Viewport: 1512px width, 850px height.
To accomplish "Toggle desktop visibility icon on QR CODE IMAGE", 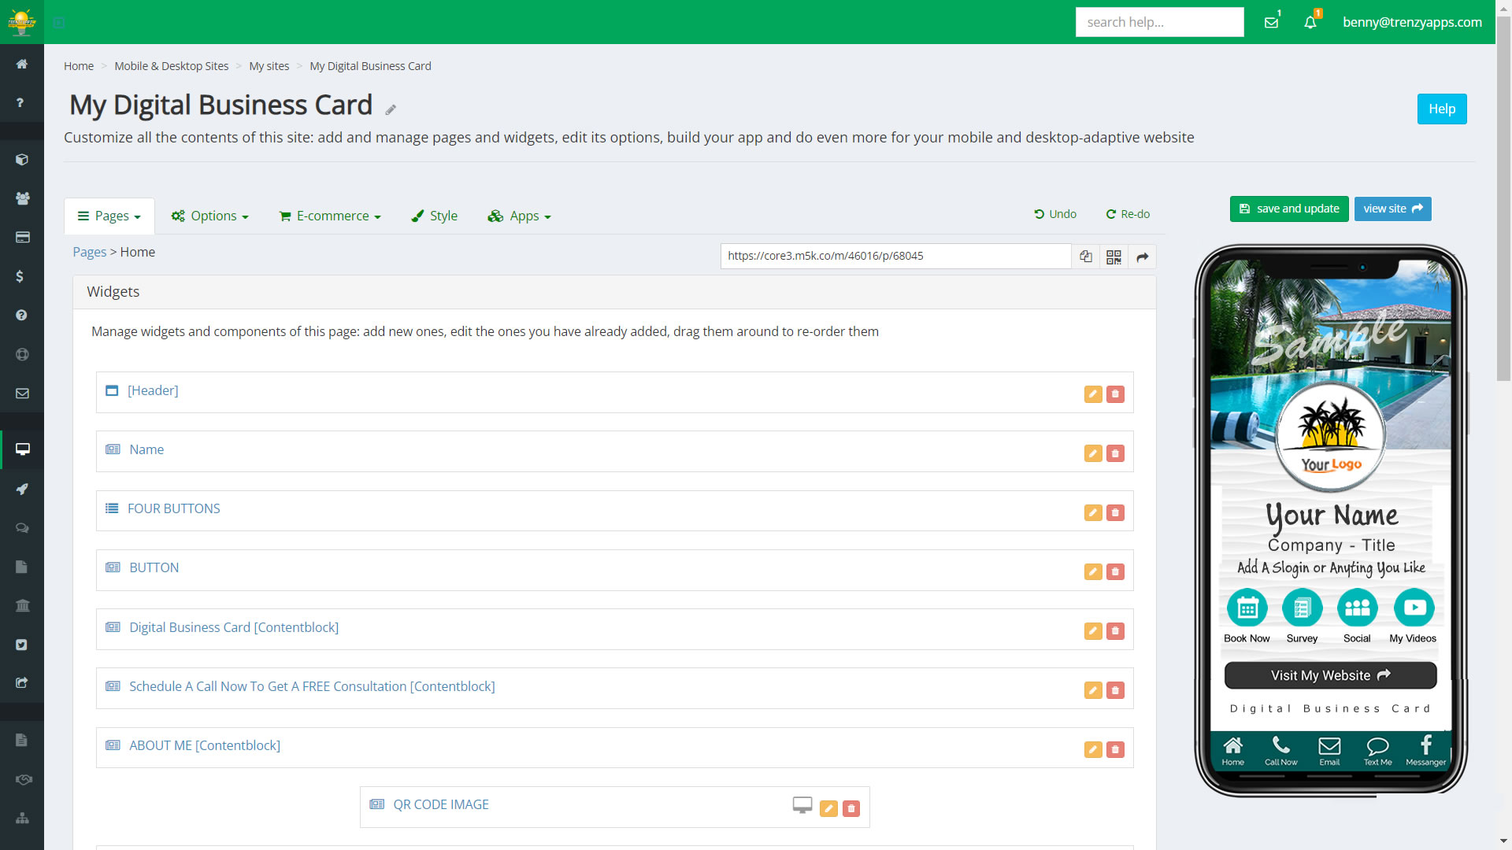I will pyautogui.click(x=802, y=804).
